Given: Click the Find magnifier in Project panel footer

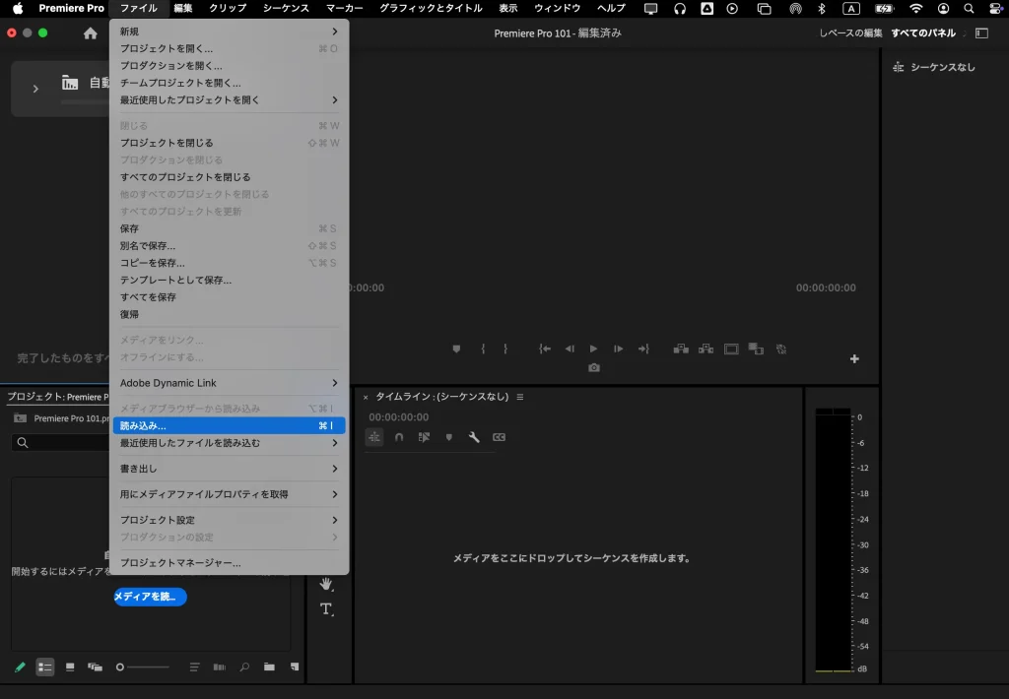Looking at the screenshot, I should pos(243,667).
